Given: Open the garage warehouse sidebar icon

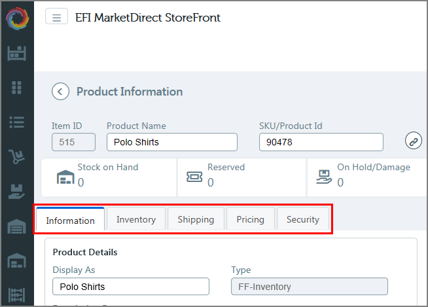Looking at the screenshot, I should click(x=16, y=226).
